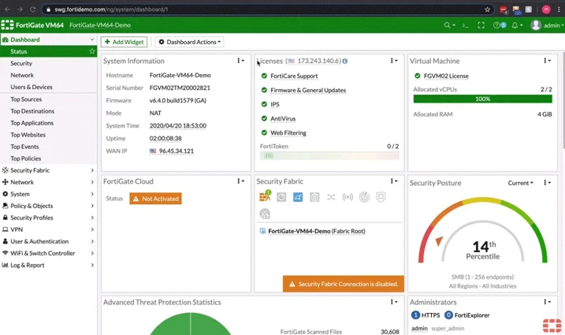Expand the Network sidebar section with plus-arrows icon
Viewport: 565px width, 335px height.
point(48,182)
